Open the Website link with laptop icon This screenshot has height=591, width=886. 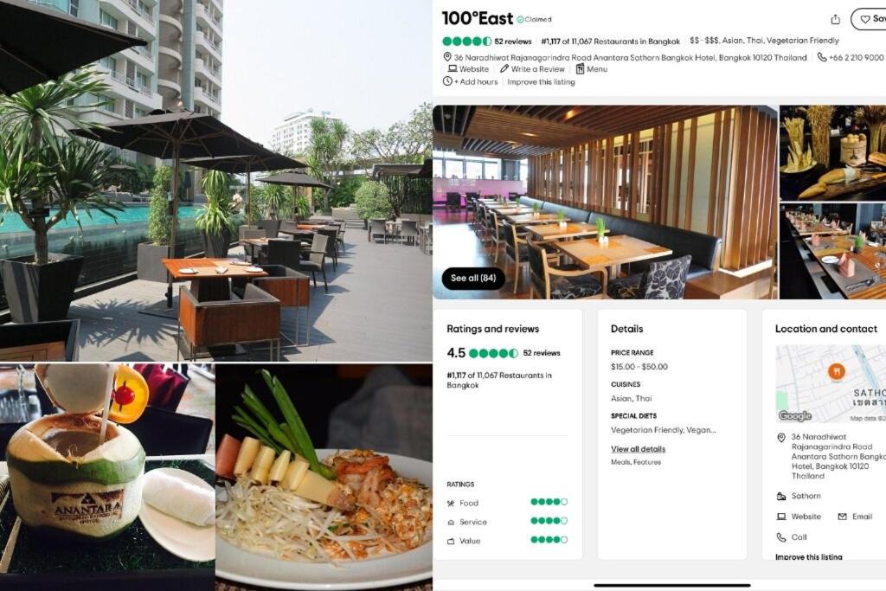(468, 69)
